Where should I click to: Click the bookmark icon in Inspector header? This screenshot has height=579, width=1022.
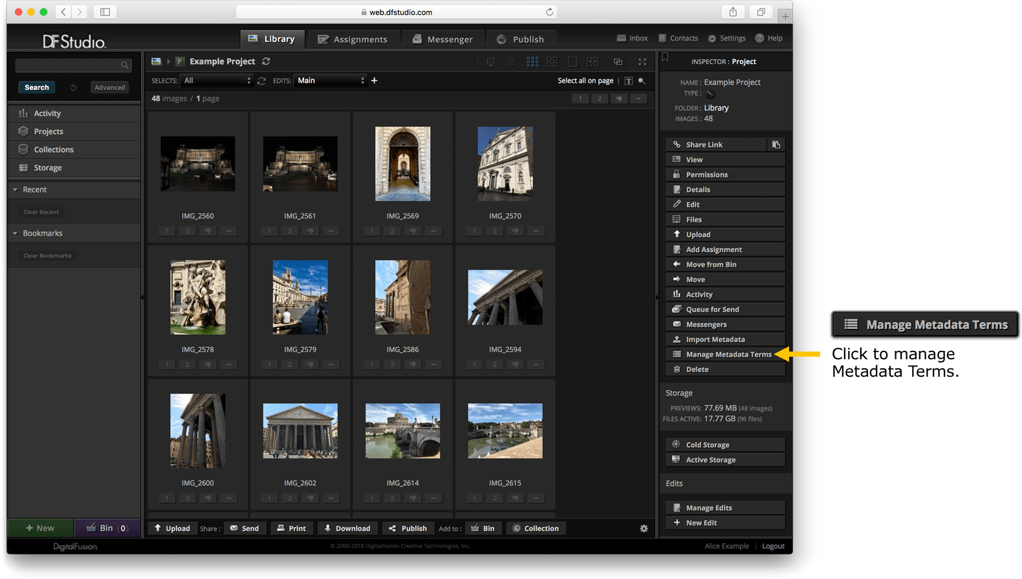coord(665,58)
